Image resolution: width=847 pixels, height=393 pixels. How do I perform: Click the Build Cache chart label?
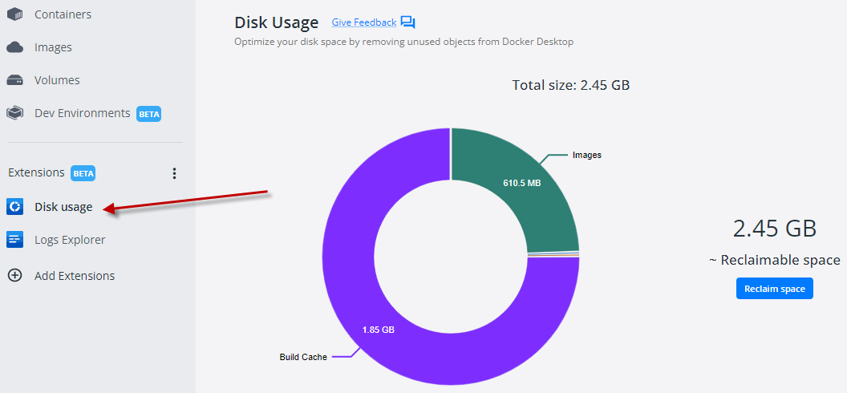[x=303, y=357]
